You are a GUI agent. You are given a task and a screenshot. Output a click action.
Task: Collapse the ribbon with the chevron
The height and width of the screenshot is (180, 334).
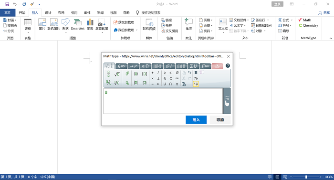point(331,38)
